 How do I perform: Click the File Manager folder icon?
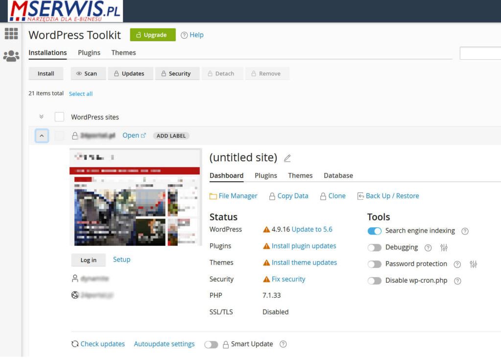point(213,196)
